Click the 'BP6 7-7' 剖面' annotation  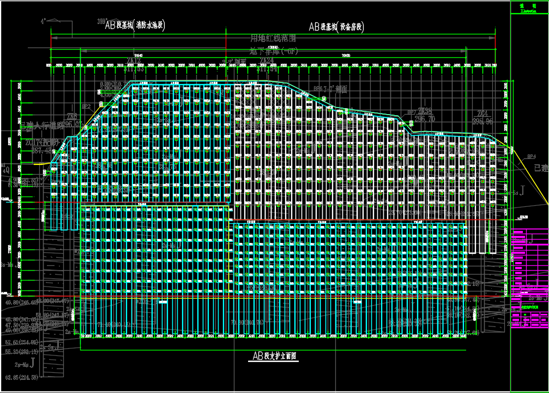tap(330, 90)
